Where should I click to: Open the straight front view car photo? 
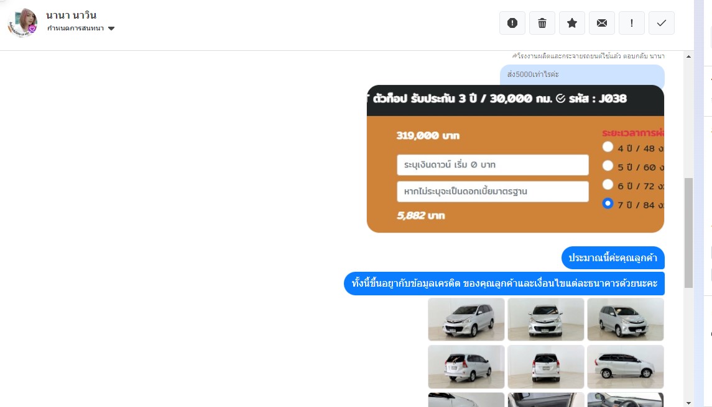click(546, 319)
